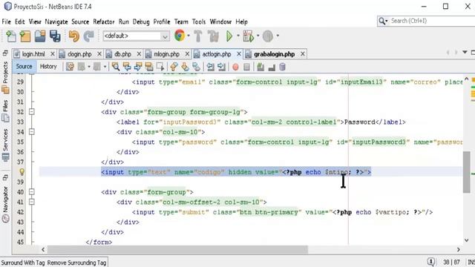Open the browser selection dropdown arrow
The image size is (475, 267).
(189, 36)
